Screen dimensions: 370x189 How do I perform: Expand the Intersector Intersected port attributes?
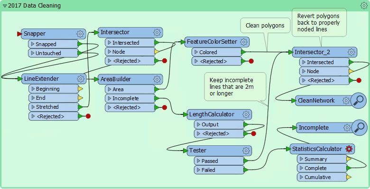pyautogui.click(x=110, y=43)
